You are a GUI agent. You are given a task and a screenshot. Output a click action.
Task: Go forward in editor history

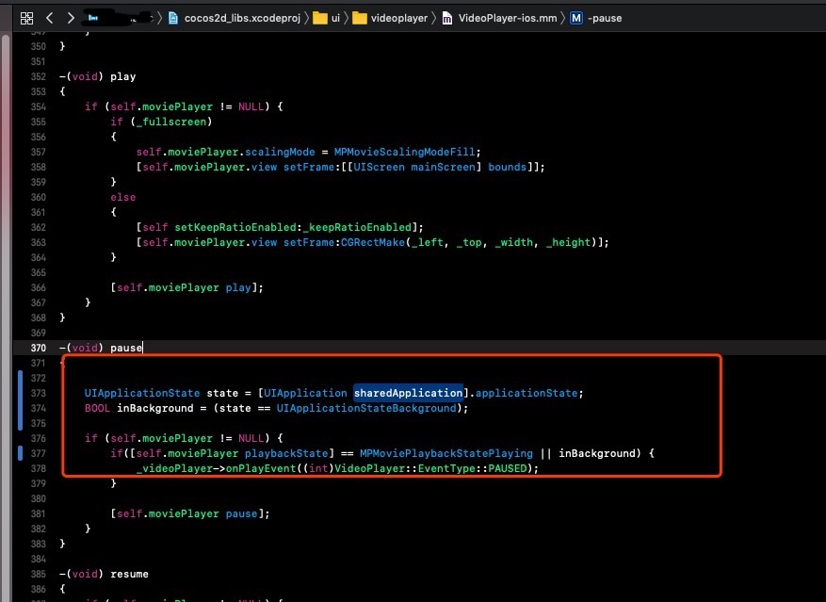pos(71,19)
